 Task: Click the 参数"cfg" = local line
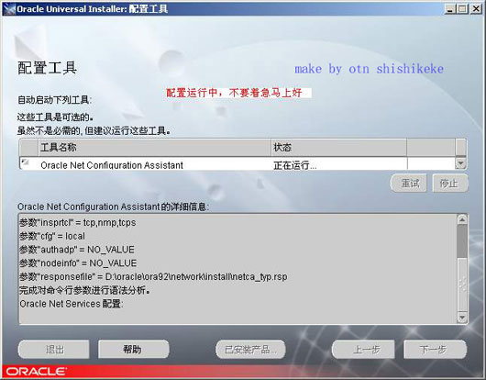[52, 236]
